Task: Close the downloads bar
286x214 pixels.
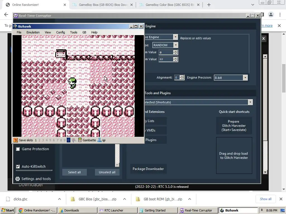Action: [281, 199]
